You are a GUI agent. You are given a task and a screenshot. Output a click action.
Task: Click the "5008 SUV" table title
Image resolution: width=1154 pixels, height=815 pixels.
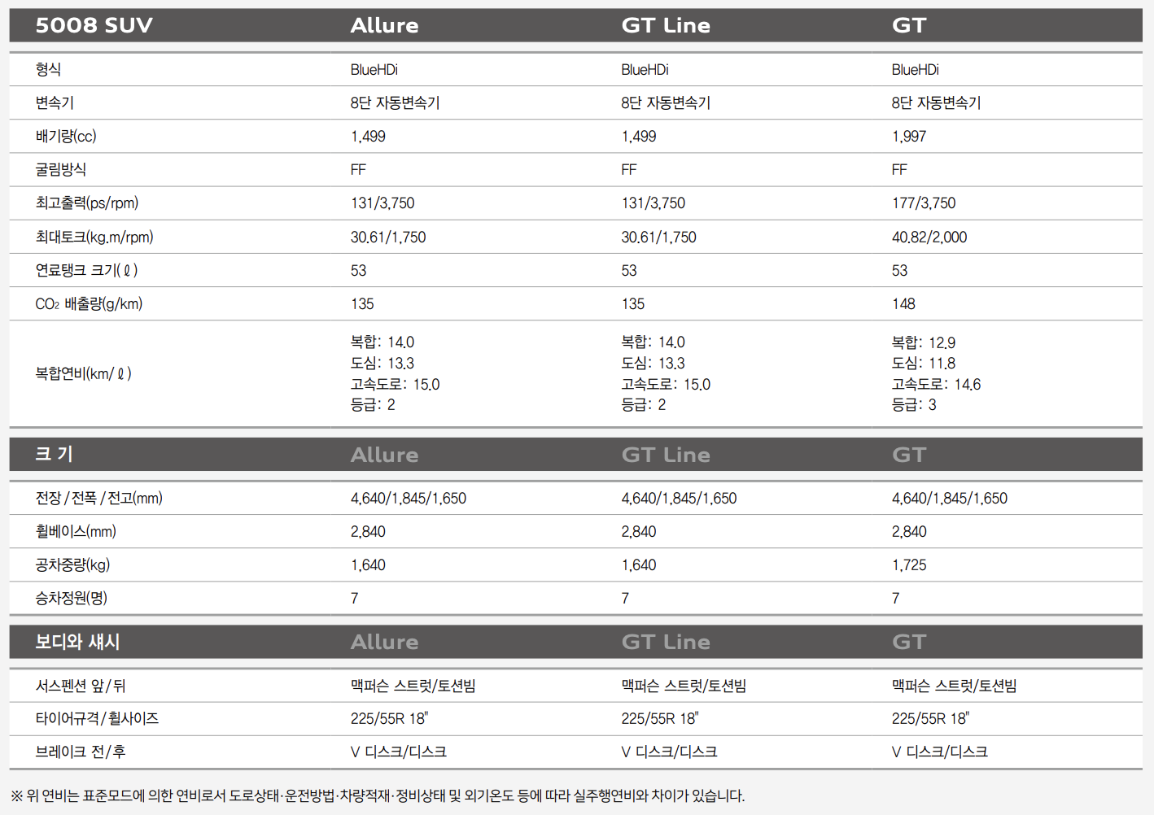pos(94,25)
